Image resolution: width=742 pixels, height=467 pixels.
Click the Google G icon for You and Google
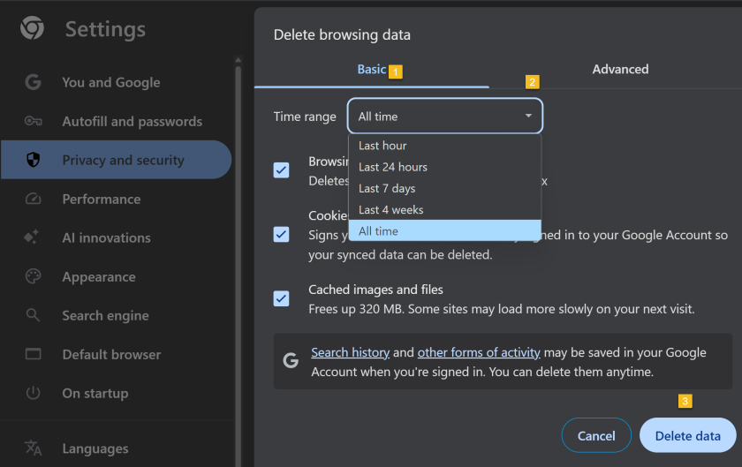tap(34, 82)
